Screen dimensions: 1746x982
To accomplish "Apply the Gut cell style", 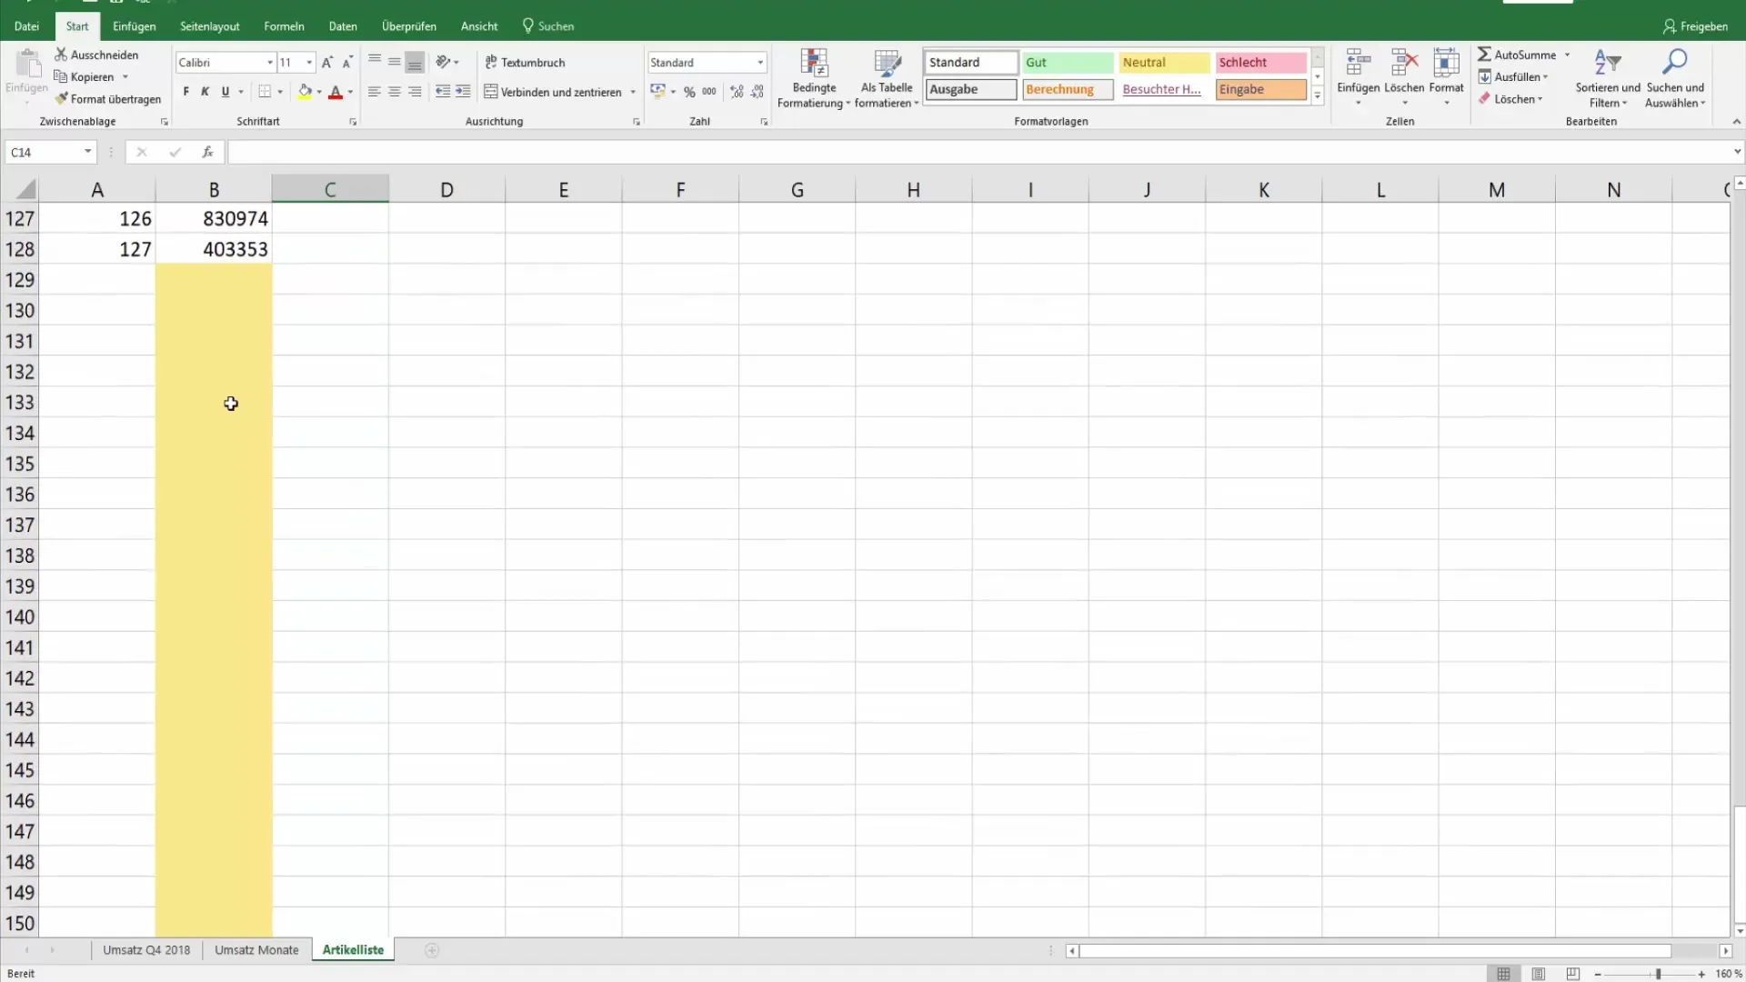I will tap(1068, 62).
